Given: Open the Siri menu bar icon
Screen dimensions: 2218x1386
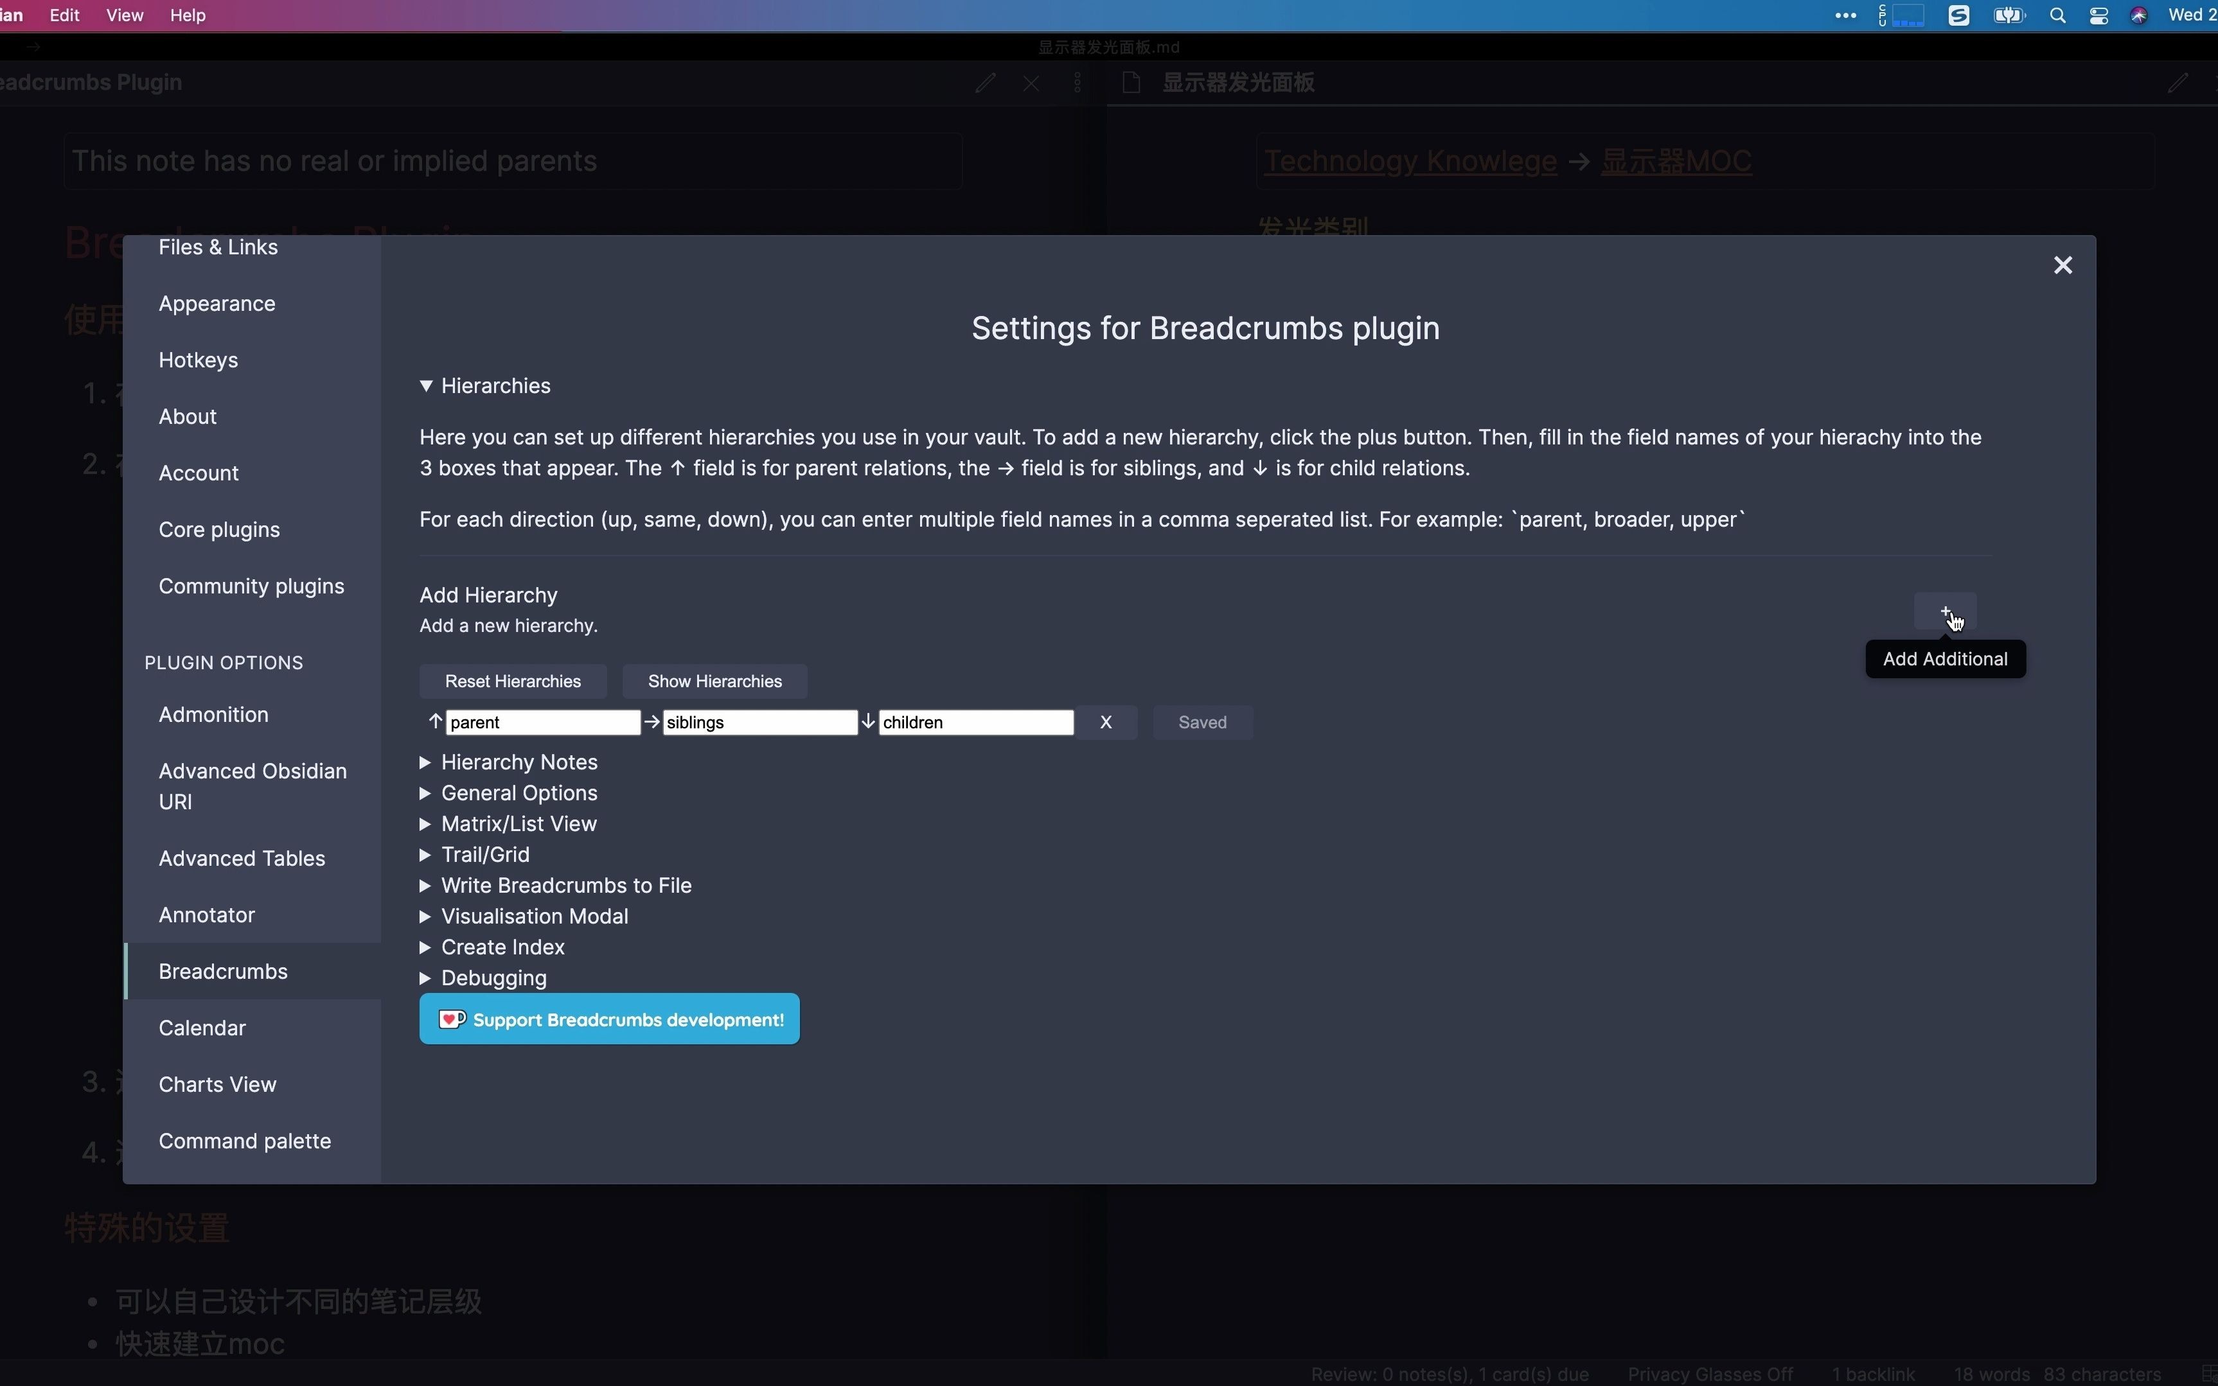Looking at the screenshot, I should click(2138, 15).
